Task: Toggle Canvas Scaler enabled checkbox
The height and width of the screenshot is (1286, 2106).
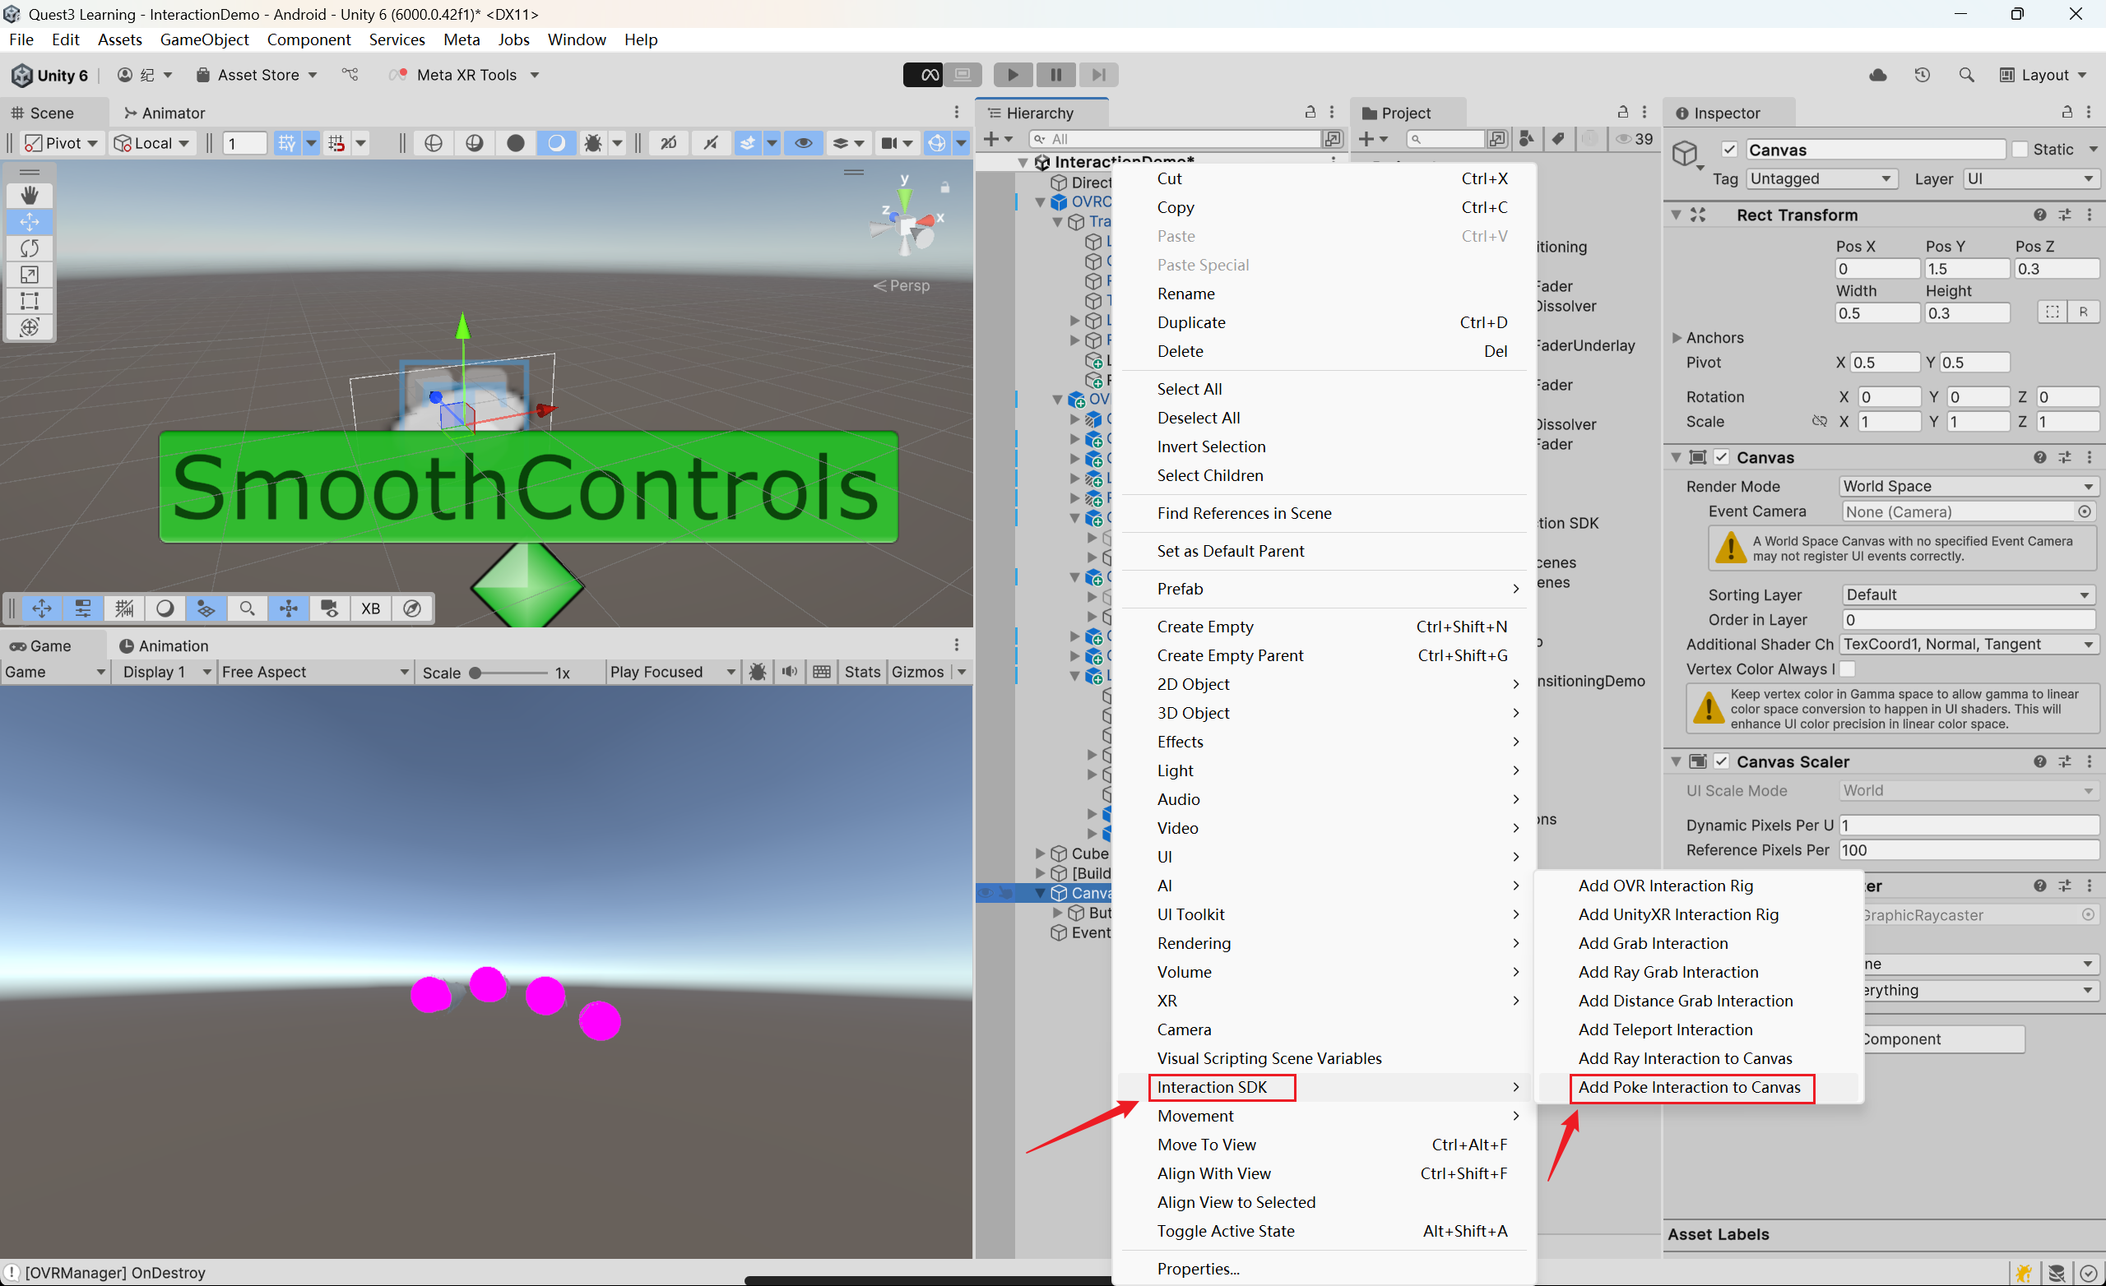Action: coord(1721,761)
